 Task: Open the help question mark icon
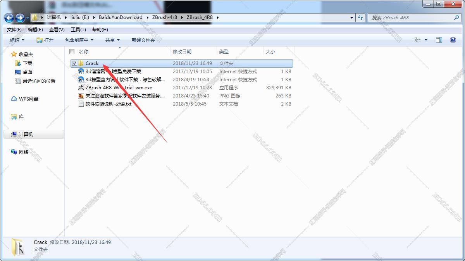(x=453, y=40)
